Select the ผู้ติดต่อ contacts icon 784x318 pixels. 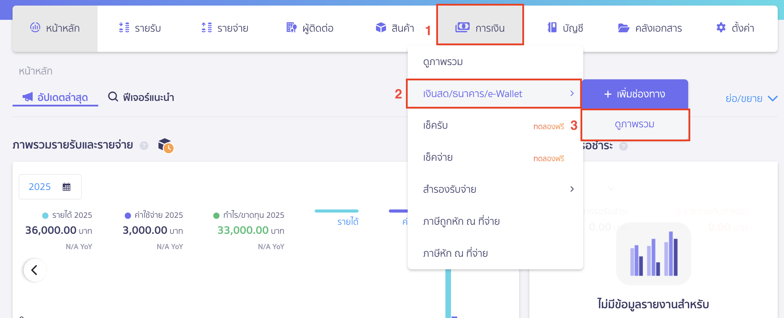click(x=291, y=28)
